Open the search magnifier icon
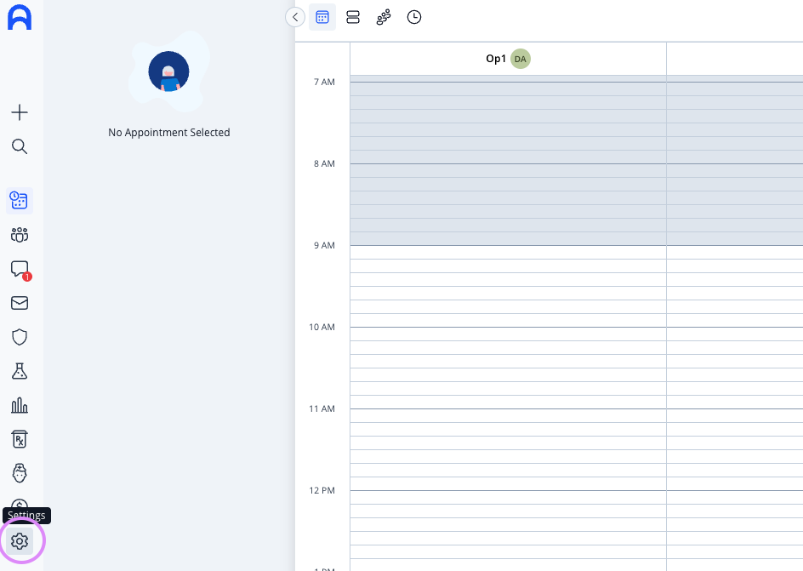803x571 pixels. pos(20,146)
